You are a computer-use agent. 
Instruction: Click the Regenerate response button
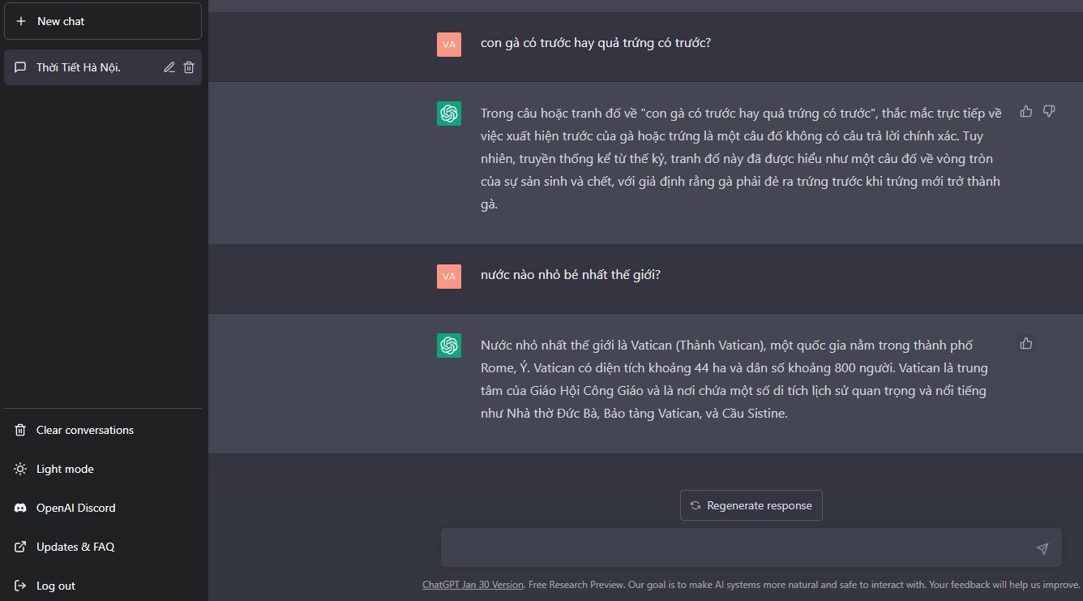point(751,504)
